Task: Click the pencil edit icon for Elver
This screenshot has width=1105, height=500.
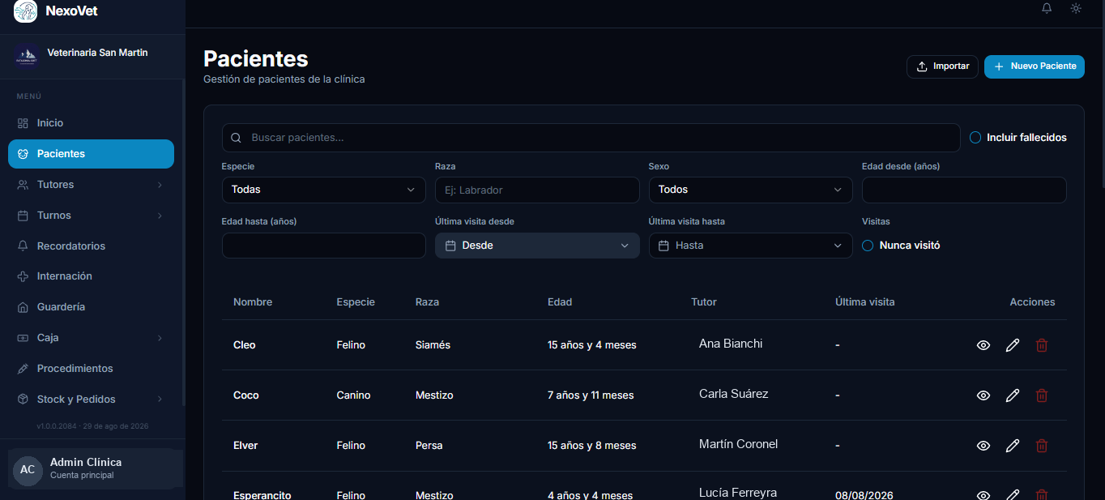Action: click(1013, 446)
